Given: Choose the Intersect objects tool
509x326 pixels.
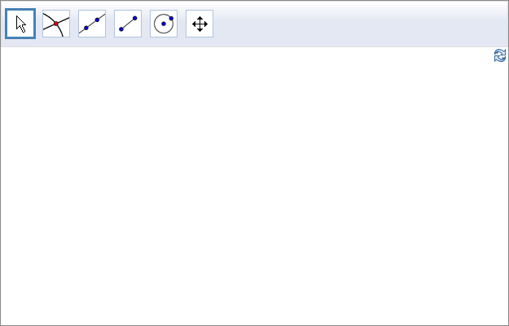Looking at the screenshot, I should pos(56,24).
